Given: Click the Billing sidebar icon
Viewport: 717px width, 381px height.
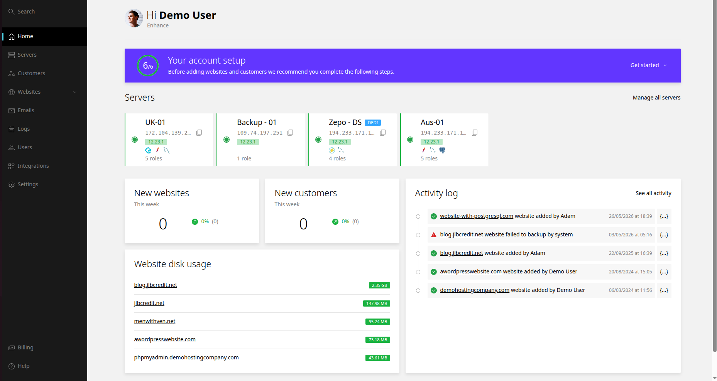Looking at the screenshot, I should [12, 348].
